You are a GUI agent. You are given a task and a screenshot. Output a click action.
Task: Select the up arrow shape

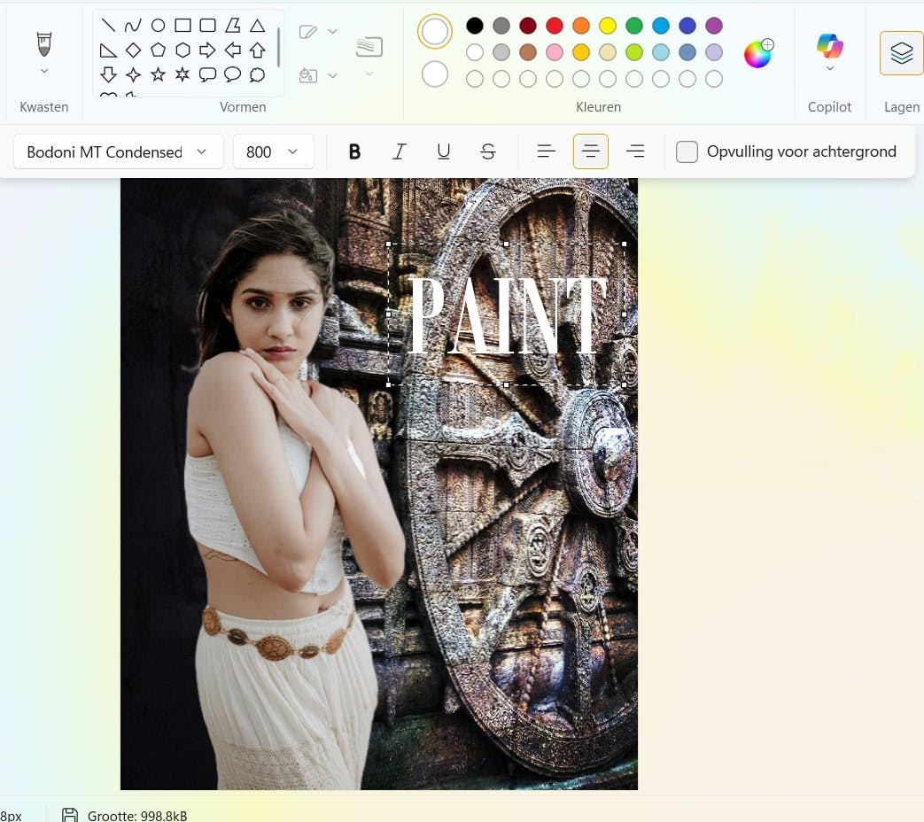(257, 50)
